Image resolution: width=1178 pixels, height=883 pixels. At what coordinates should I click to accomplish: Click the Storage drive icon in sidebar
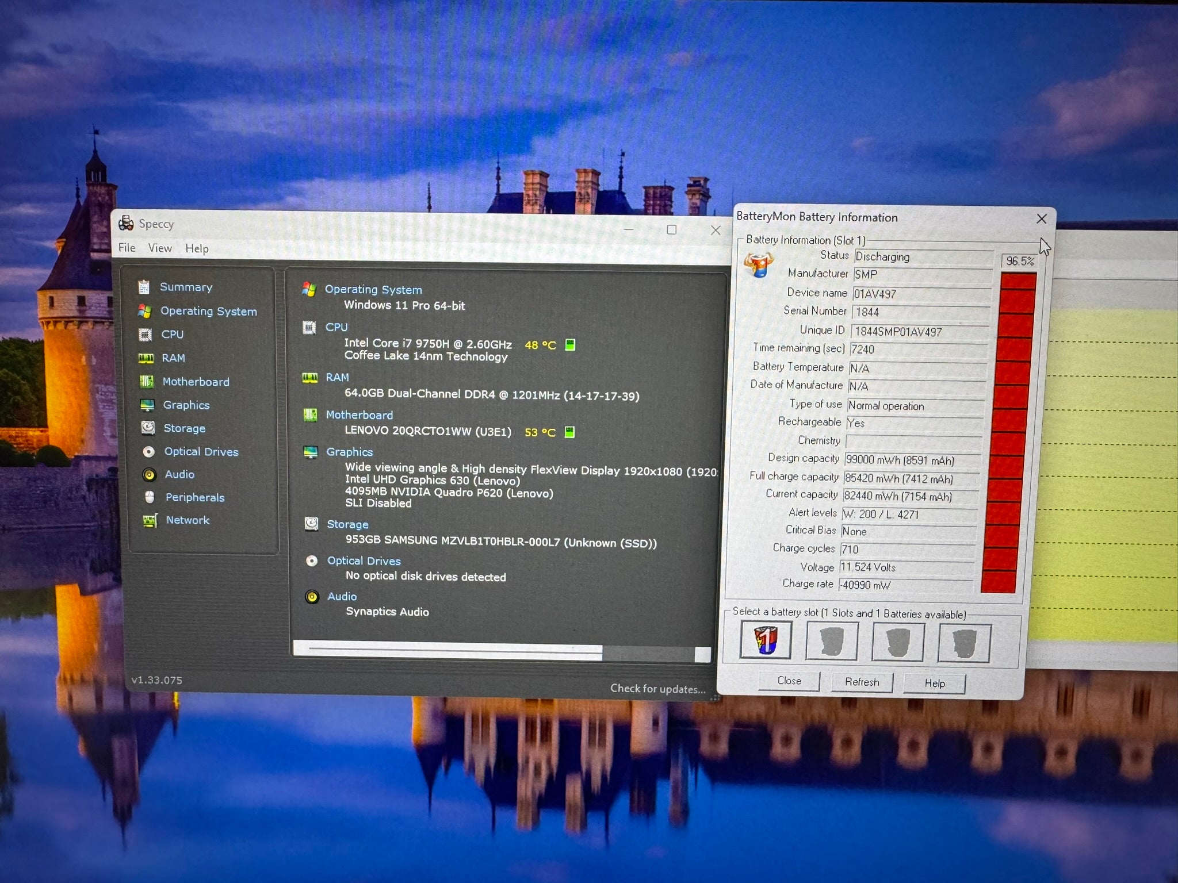[148, 428]
